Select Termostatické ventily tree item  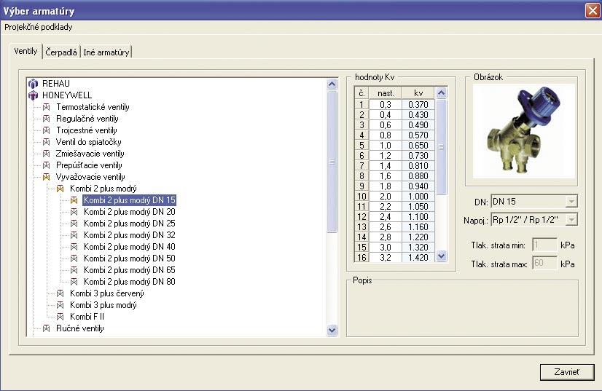[x=93, y=107]
